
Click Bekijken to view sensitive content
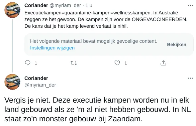[x=177, y=44]
